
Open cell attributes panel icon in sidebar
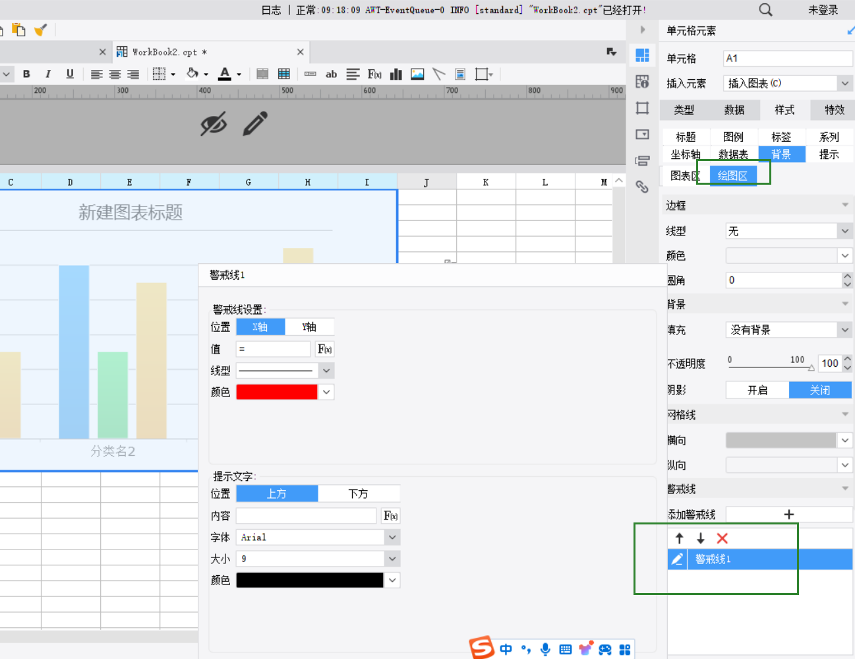(642, 82)
